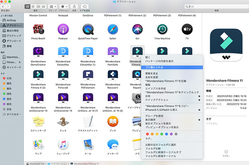Open デスクトップ in the sidebar
The height and width of the screenshot is (165, 249).
pyautogui.click(x=12, y=36)
